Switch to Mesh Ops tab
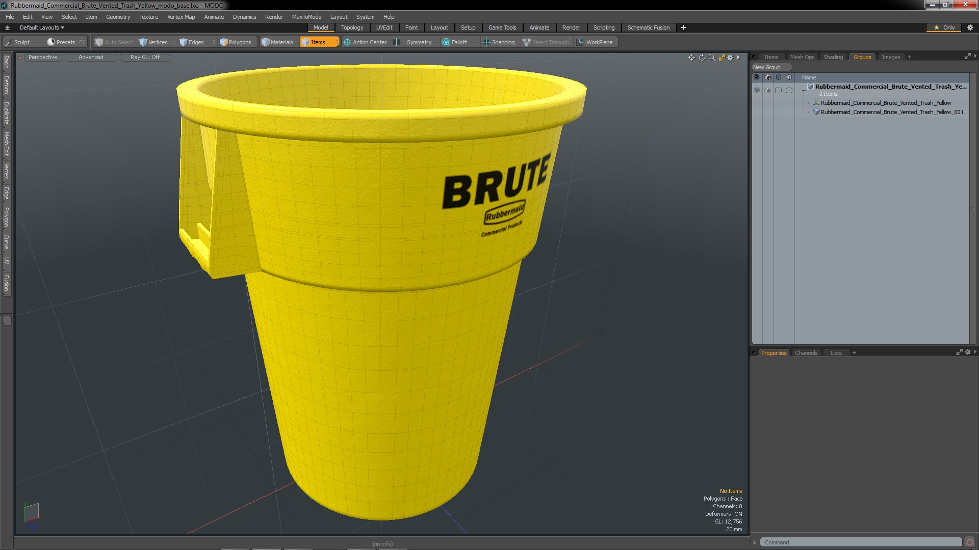 [x=802, y=57]
